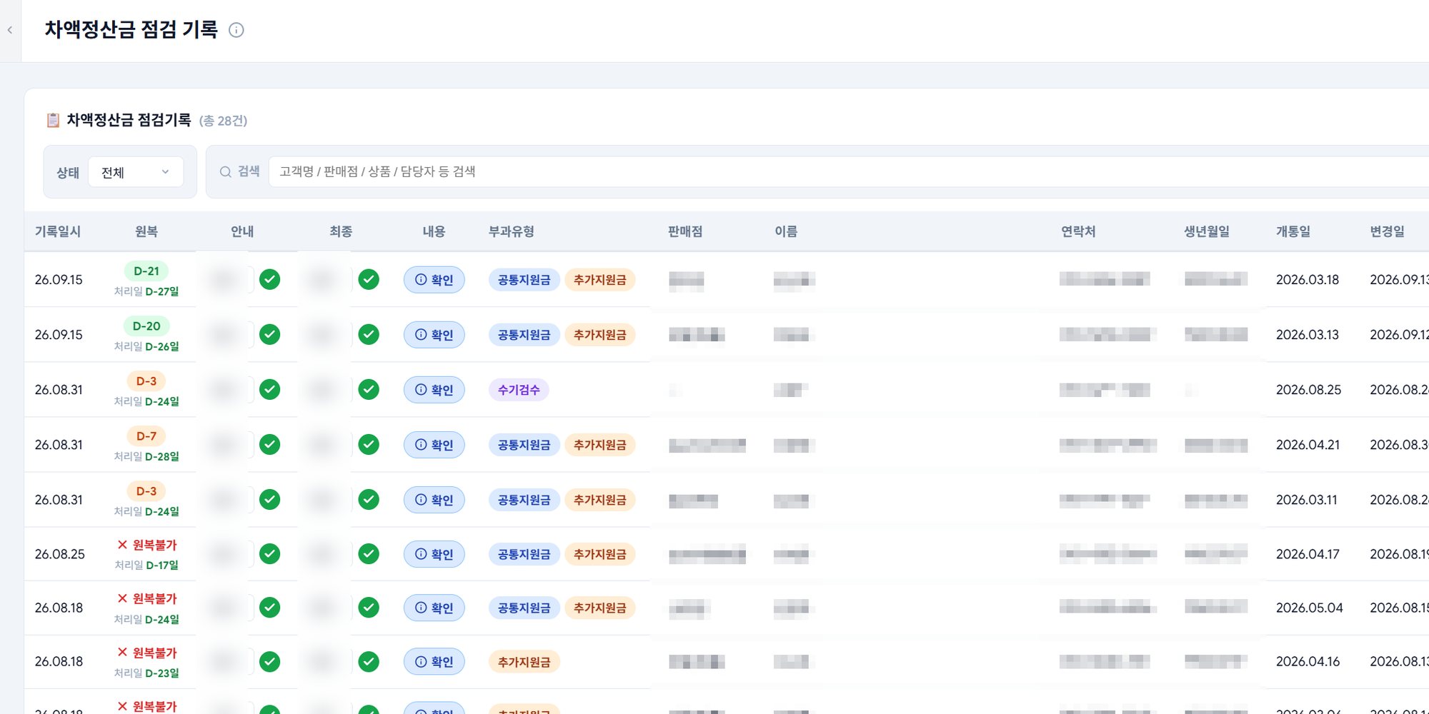The image size is (1429, 714).
Task: Click the 생년월일 column header
Action: [x=1207, y=231]
